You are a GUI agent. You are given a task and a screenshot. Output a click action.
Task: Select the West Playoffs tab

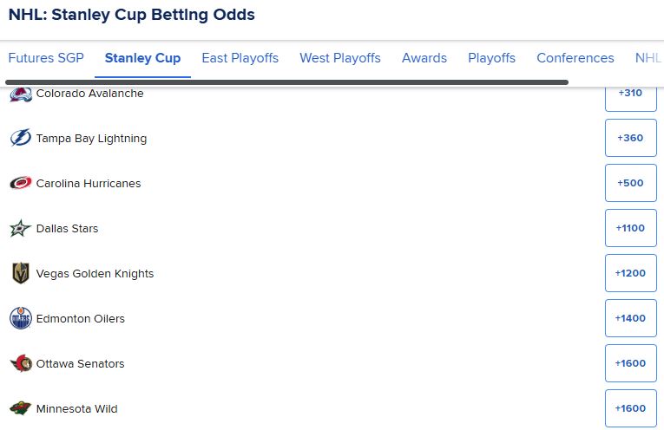click(340, 58)
